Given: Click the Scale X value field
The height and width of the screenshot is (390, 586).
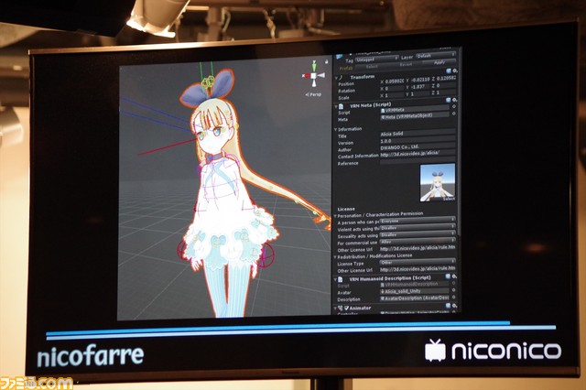Looking at the screenshot, I should click(395, 95).
